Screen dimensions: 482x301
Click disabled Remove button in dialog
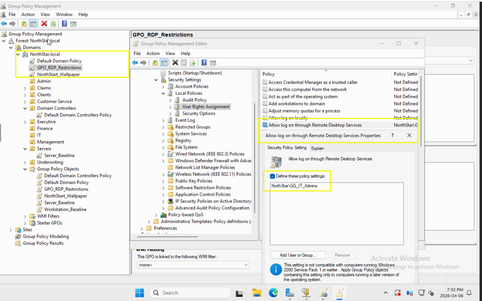(342, 255)
